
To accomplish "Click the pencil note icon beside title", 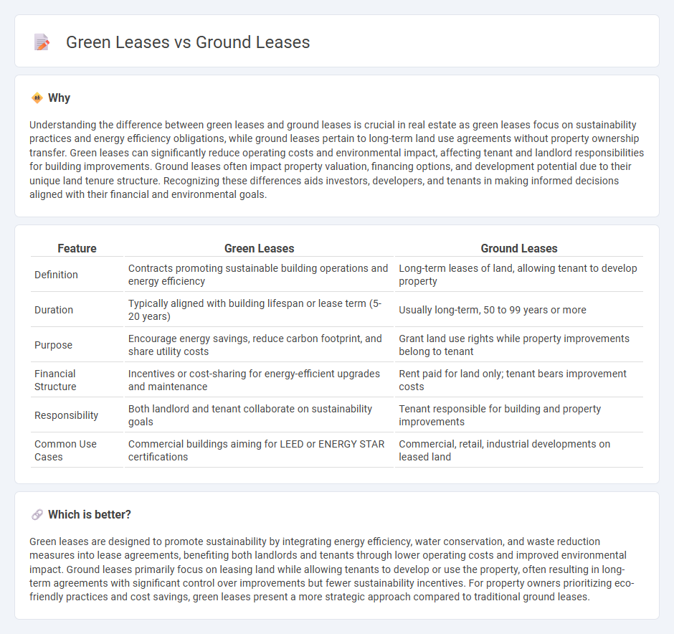I will [42, 42].
